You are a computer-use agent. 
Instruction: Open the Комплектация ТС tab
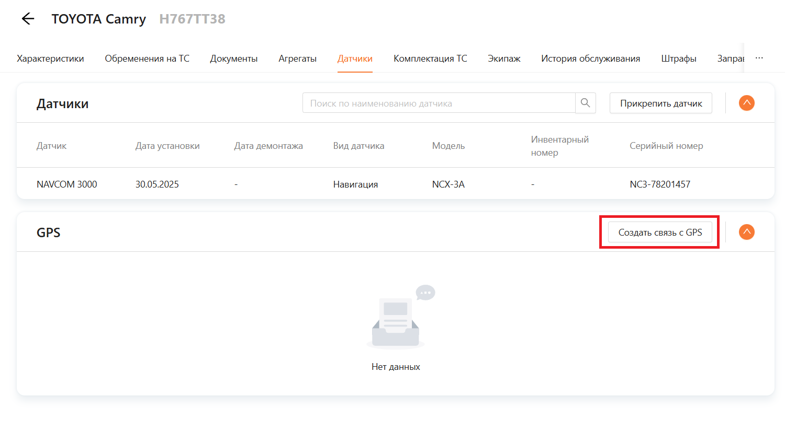tap(430, 59)
